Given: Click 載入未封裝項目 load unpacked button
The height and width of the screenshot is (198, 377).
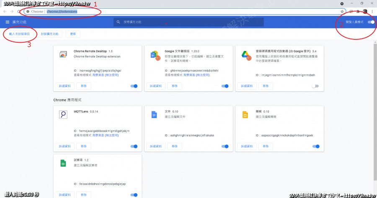Looking at the screenshot, I should tap(19, 33).
